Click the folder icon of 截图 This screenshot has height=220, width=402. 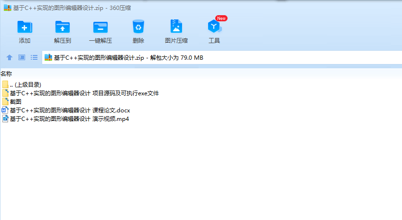5,101
